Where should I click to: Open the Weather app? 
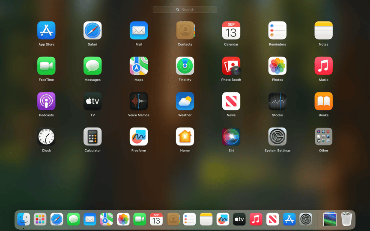pyautogui.click(x=185, y=101)
